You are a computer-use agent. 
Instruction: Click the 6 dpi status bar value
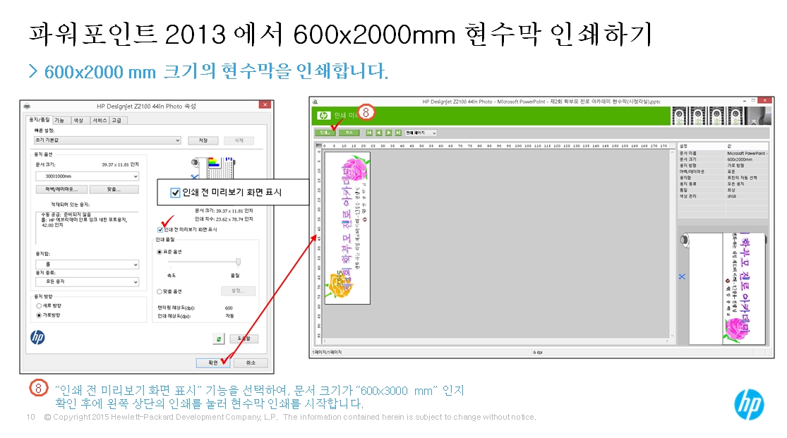point(538,352)
